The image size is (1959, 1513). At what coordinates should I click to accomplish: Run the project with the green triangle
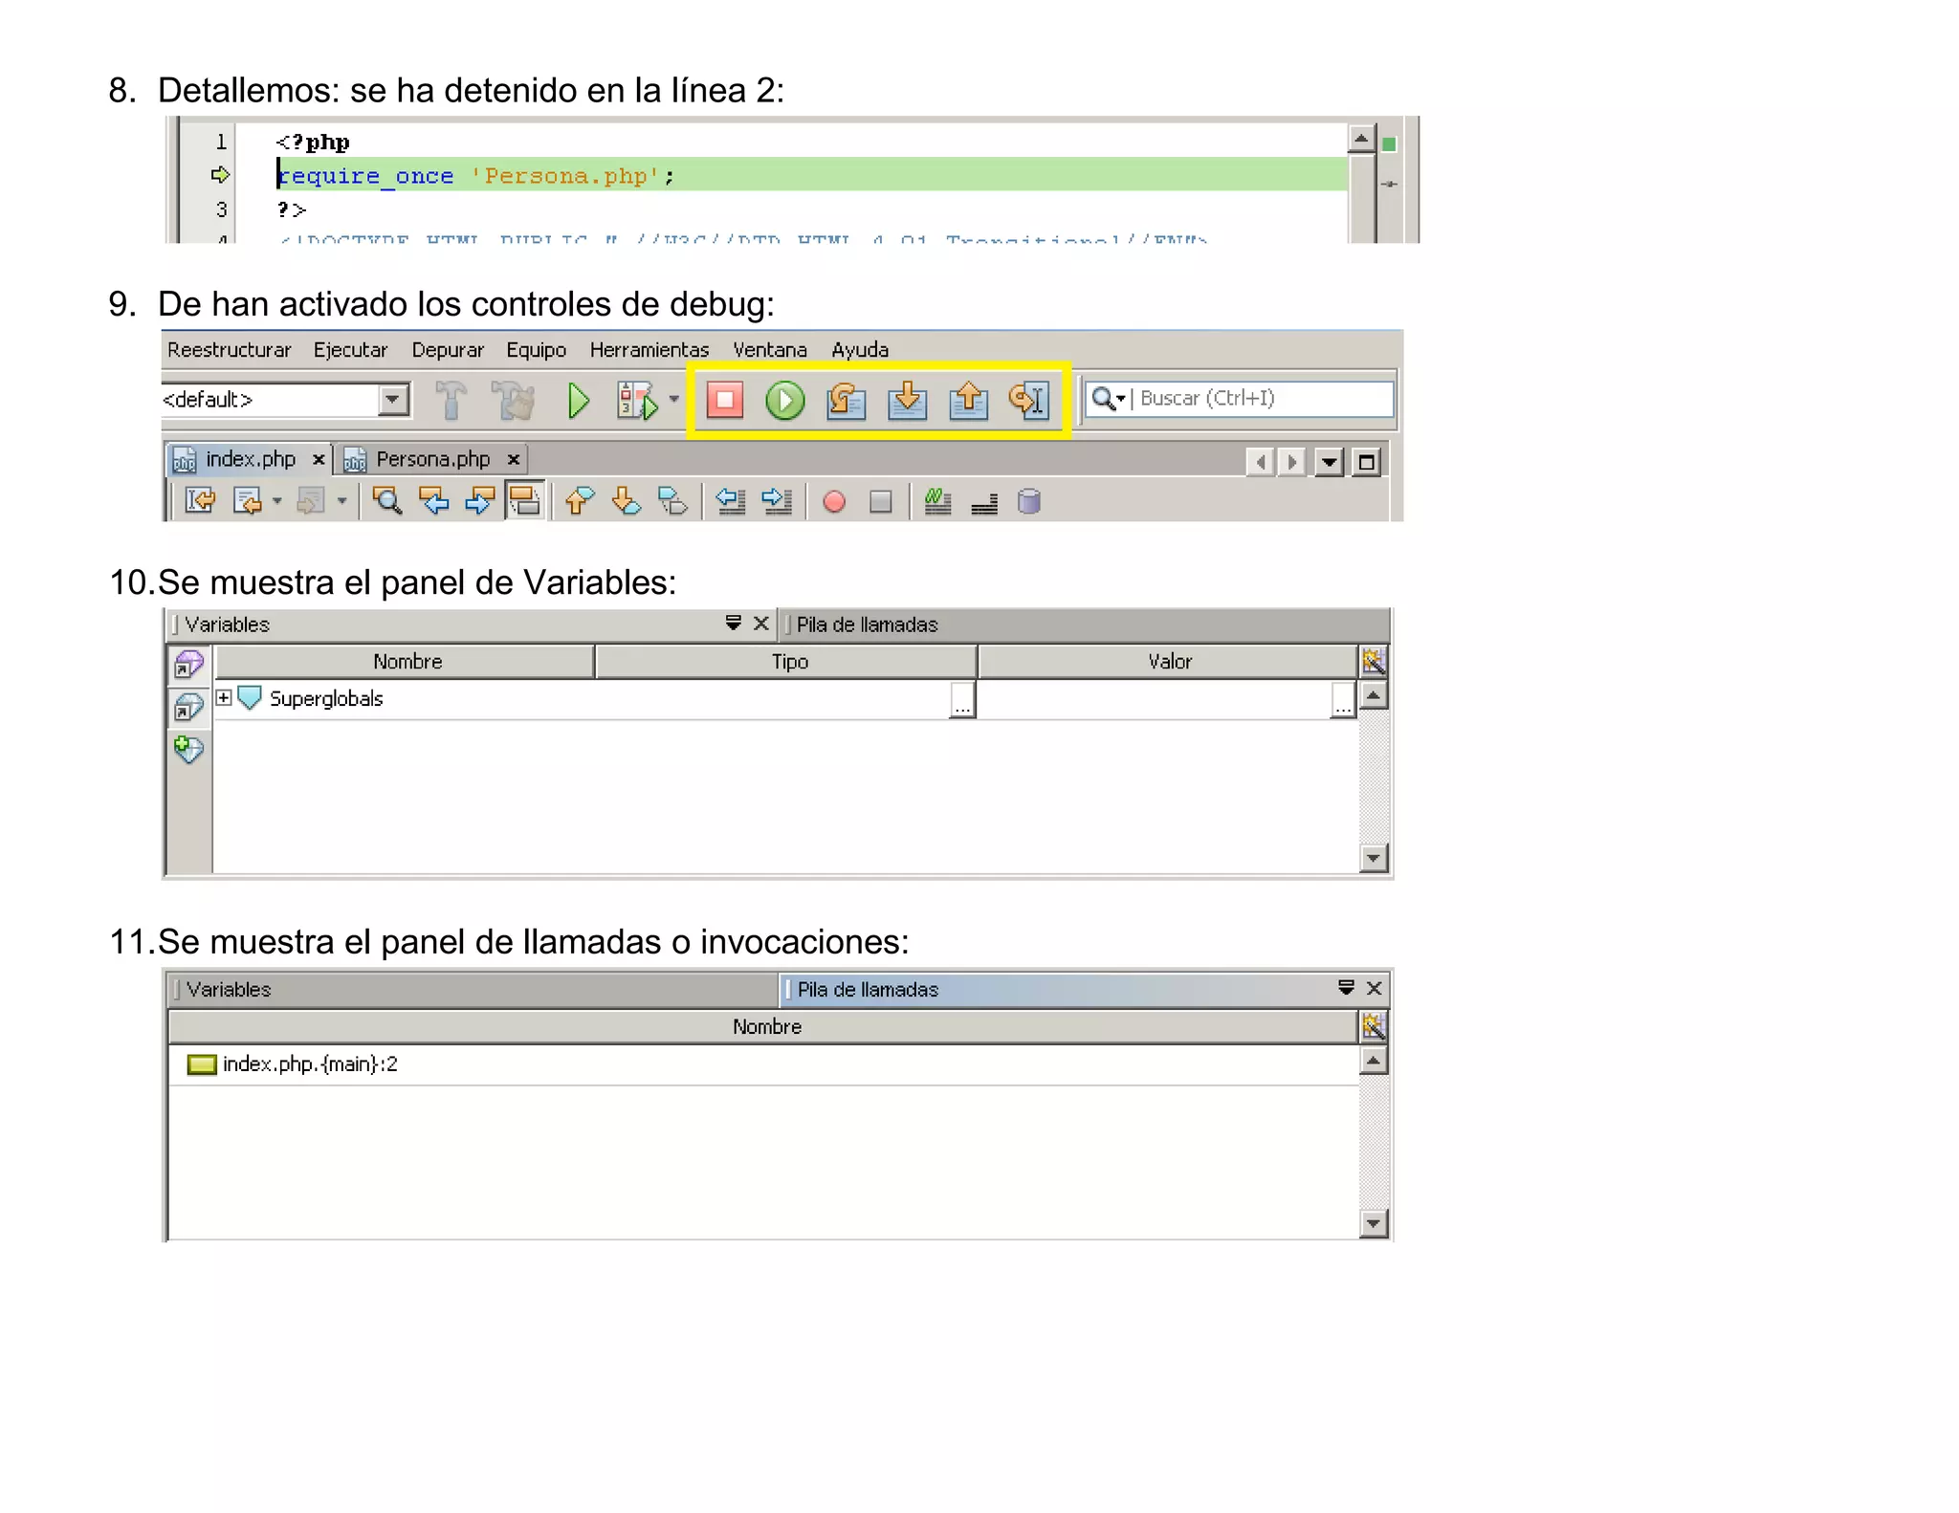[578, 400]
